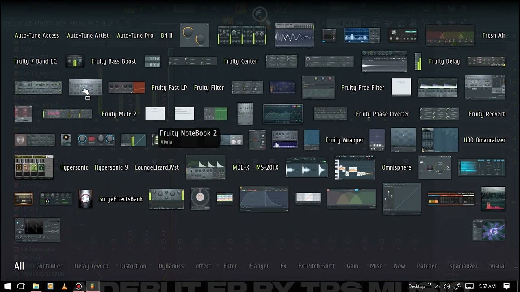Open the Fruity Wrapper plugin
Image resolution: width=520 pixels, height=292 pixels.
(x=344, y=140)
